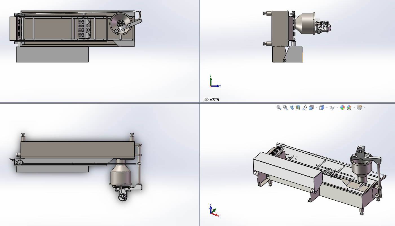Open Edit Appearance color ball
Image resolution: width=395 pixels, height=226 pixels.
coord(343,107)
